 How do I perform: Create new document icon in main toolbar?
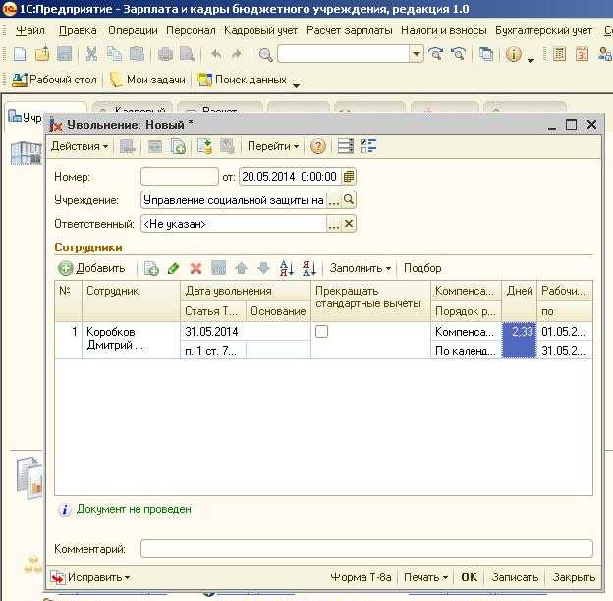click(20, 54)
